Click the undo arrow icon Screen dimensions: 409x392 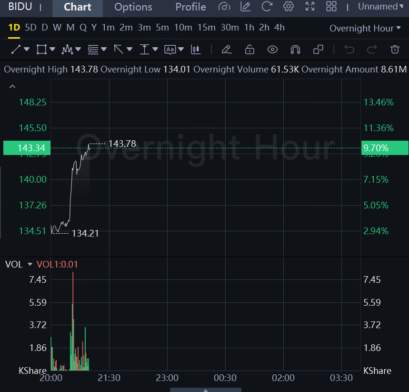pyautogui.click(x=349, y=50)
